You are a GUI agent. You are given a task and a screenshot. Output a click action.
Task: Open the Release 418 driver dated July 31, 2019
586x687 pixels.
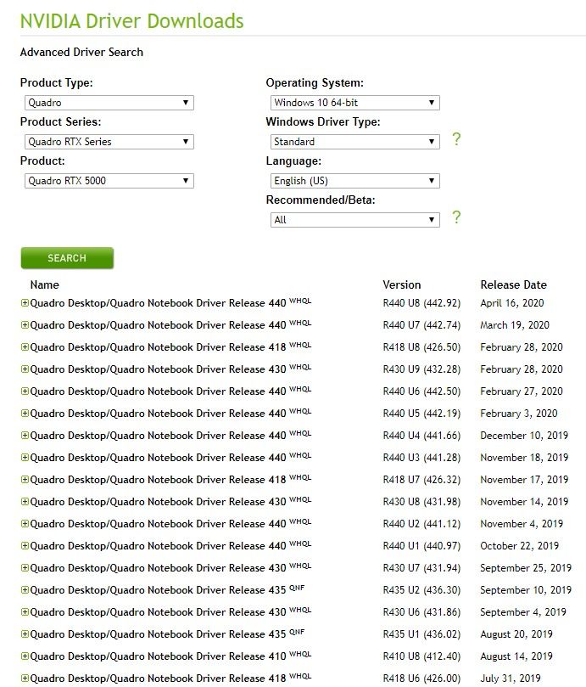click(158, 679)
